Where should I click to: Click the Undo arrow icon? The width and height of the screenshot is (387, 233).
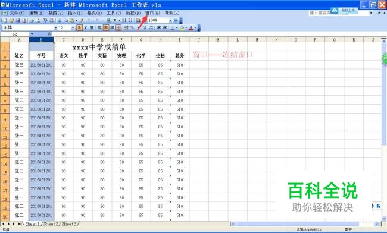[x=89, y=20]
